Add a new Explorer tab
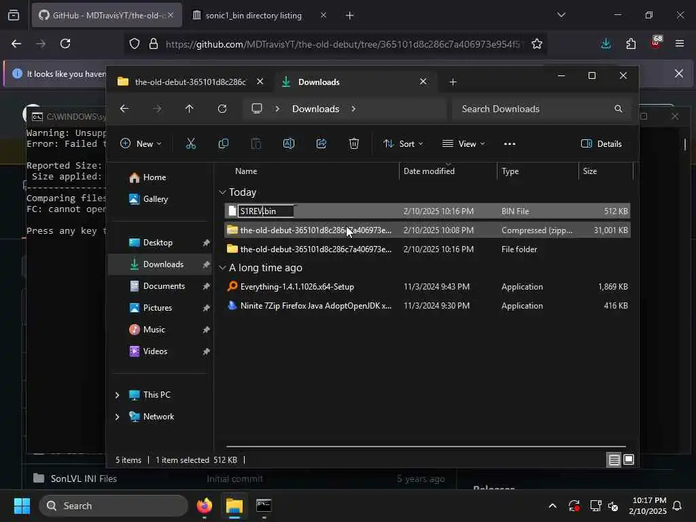Screen dimensions: 696x522 tap(453, 82)
